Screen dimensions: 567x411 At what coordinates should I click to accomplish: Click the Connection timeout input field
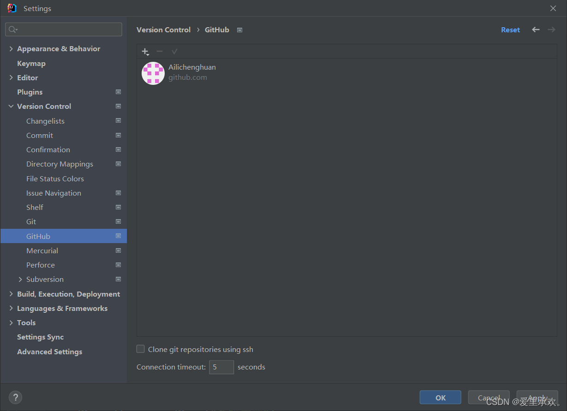tap(221, 367)
